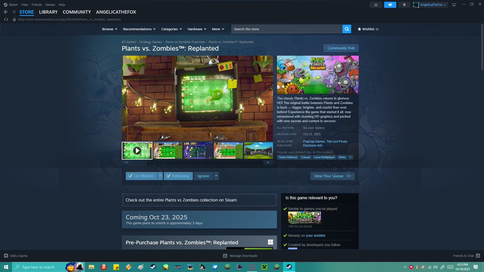Focus the Search the store field

coord(287,29)
